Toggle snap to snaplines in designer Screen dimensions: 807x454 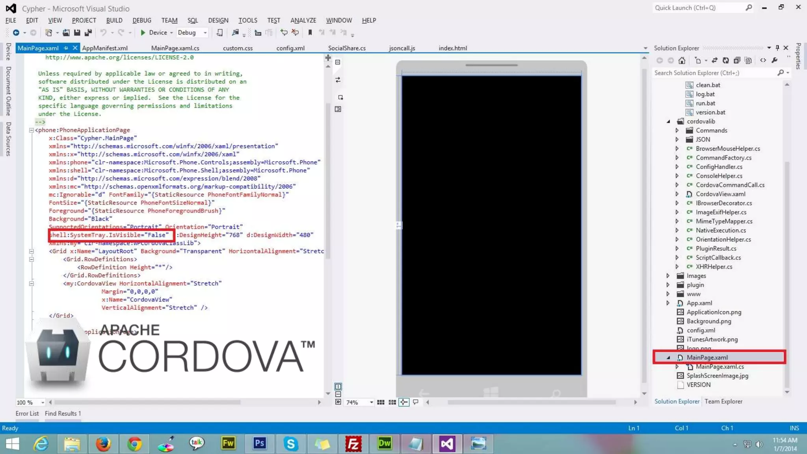pyautogui.click(x=404, y=402)
